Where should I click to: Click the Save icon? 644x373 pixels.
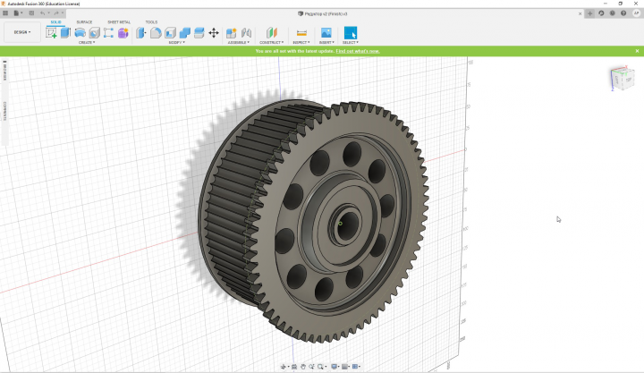point(31,13)
